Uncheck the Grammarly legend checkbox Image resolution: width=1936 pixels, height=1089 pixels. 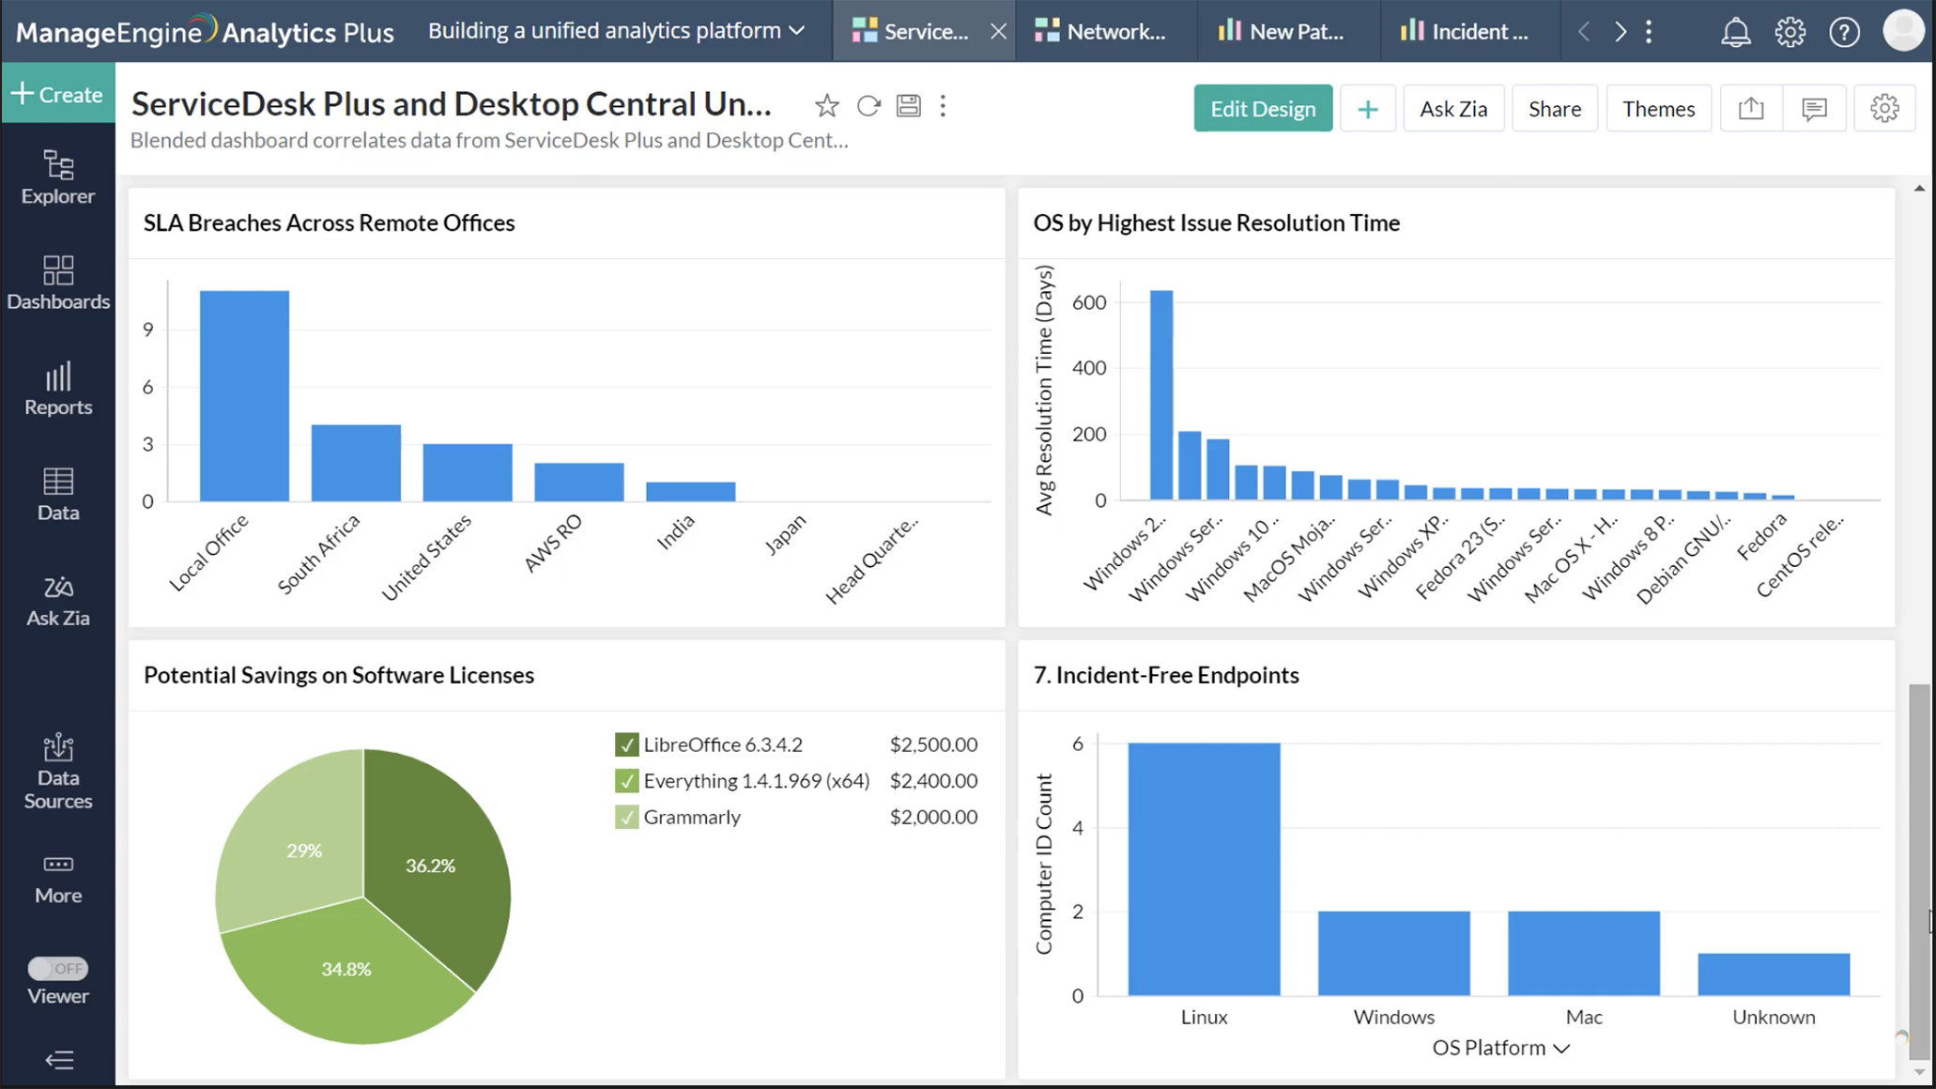626,817
